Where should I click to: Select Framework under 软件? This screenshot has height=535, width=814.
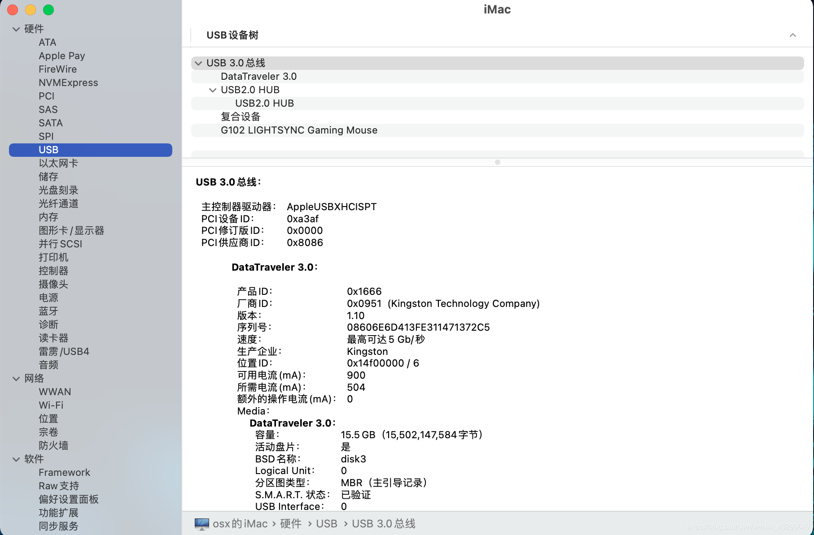(64, 473)
